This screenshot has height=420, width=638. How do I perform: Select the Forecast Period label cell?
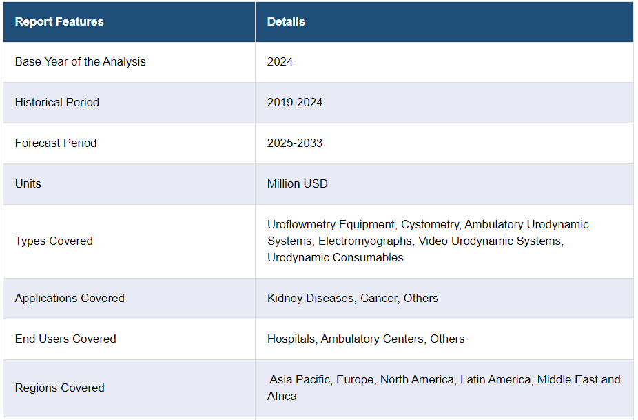point(56,143)
